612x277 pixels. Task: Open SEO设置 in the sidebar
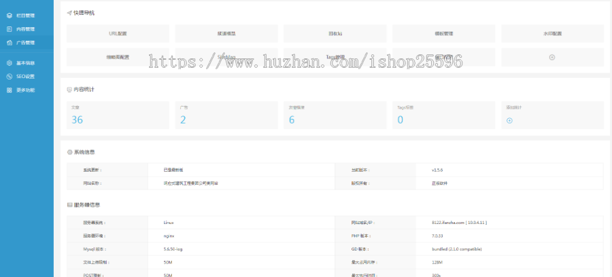(25, 77)
